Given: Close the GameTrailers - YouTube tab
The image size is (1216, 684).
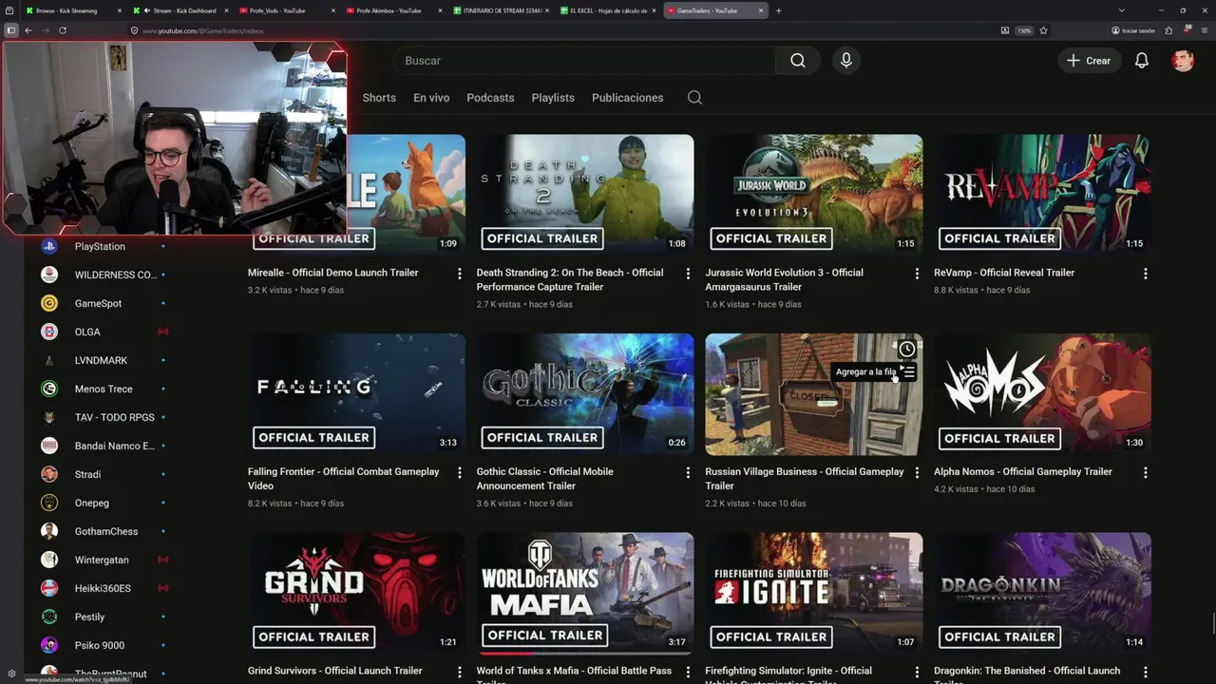Looking at the screenshot, I should click(761, 10).
